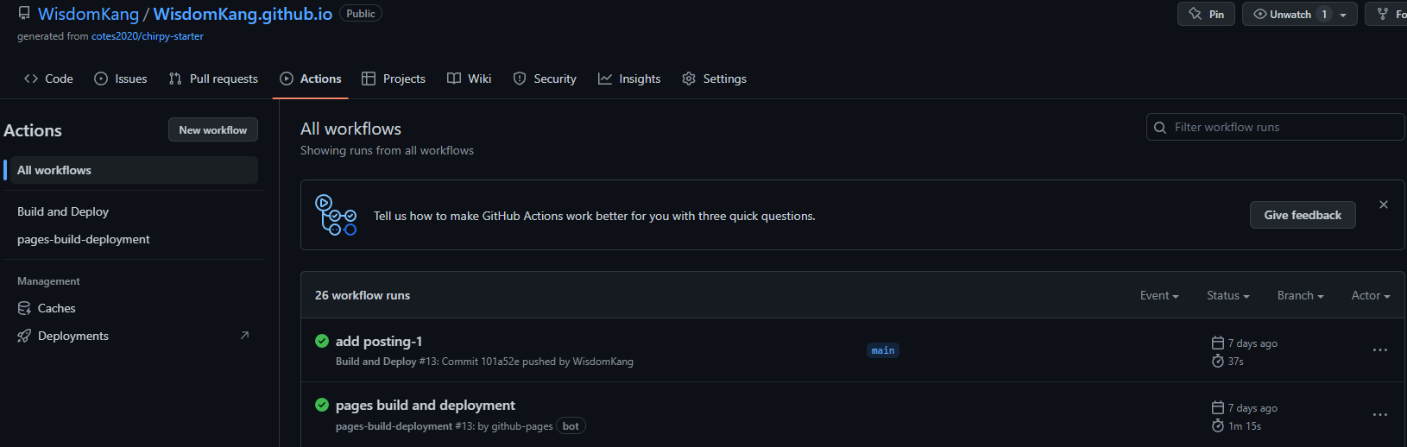Dismiss the feedback banner with X
This screenshot has width=1407, height=447.
pos(1384,205)
